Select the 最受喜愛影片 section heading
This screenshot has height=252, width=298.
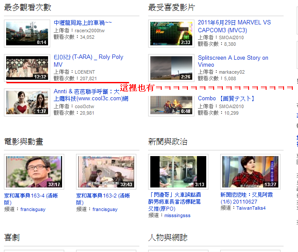pyautogui.click(x=172, y=7)
